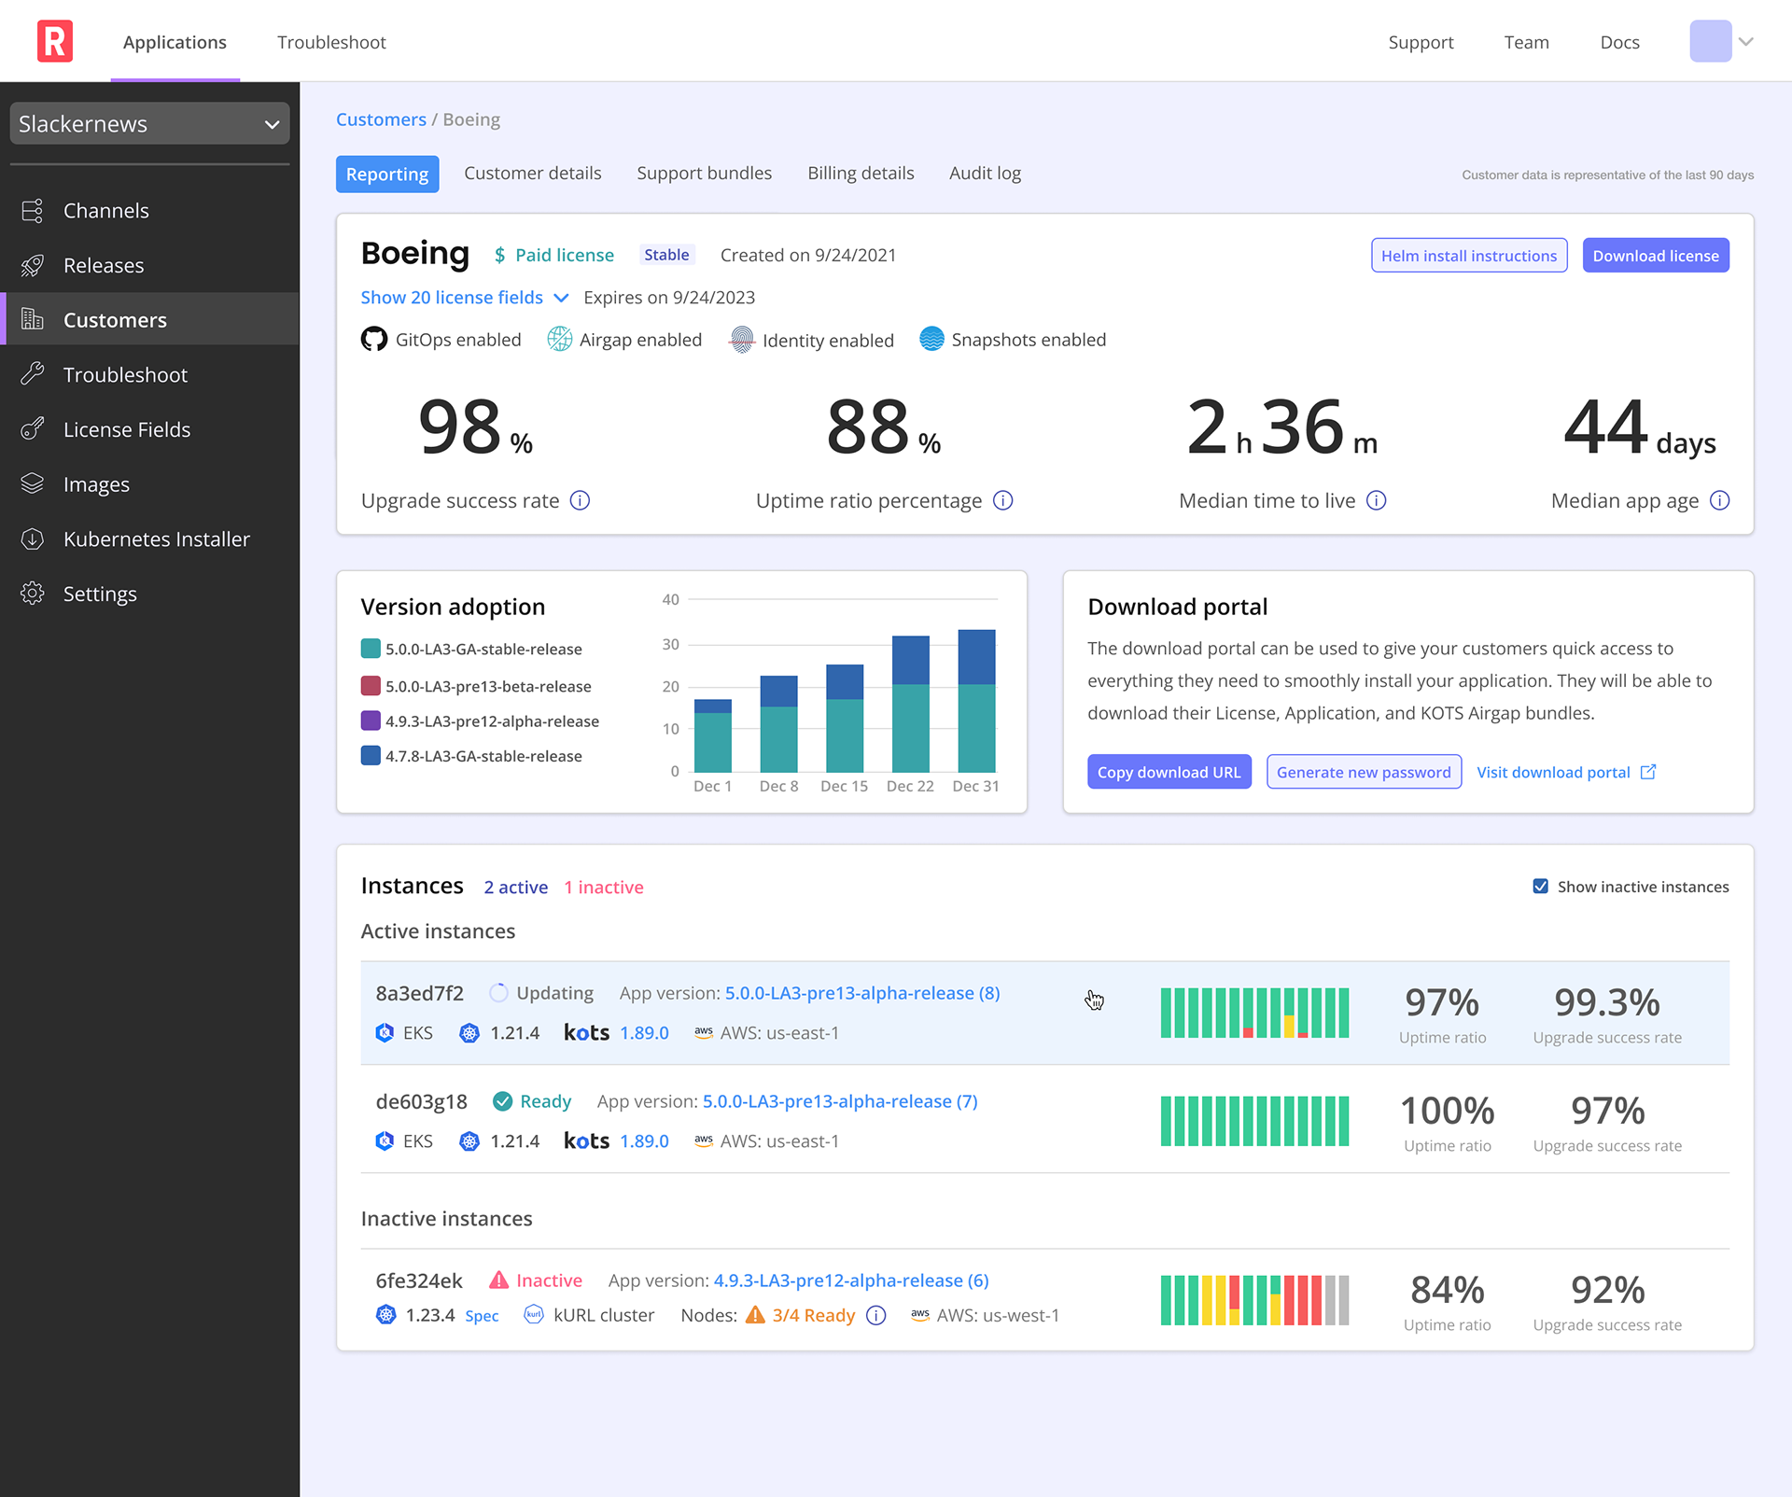Image resolution: width=1792 pixels, height=1497 pixels.
Task: Click Visit download portal link
Action: 1565,773
